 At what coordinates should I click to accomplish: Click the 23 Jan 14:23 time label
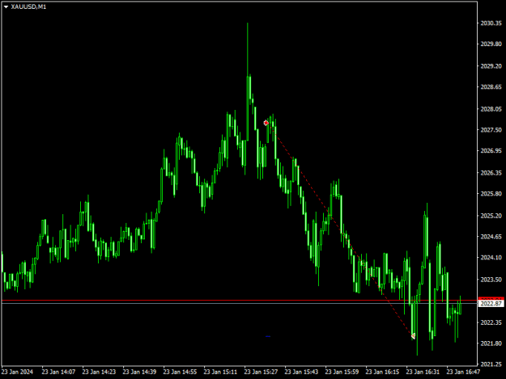(99, 372)
